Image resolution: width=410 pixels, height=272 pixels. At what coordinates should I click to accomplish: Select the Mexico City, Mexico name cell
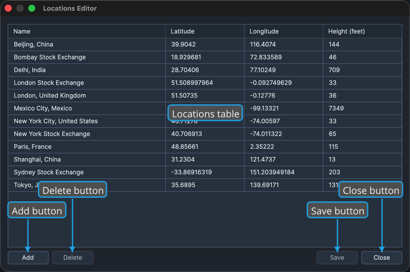click(x=87, y=108)
